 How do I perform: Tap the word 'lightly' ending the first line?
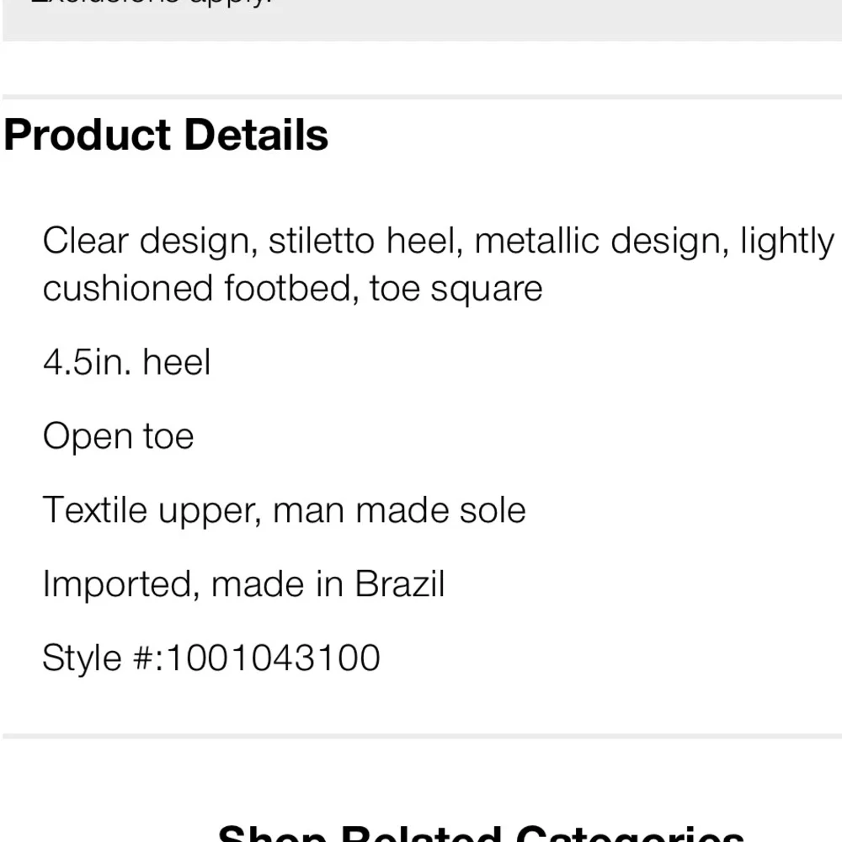coord(786,241)
